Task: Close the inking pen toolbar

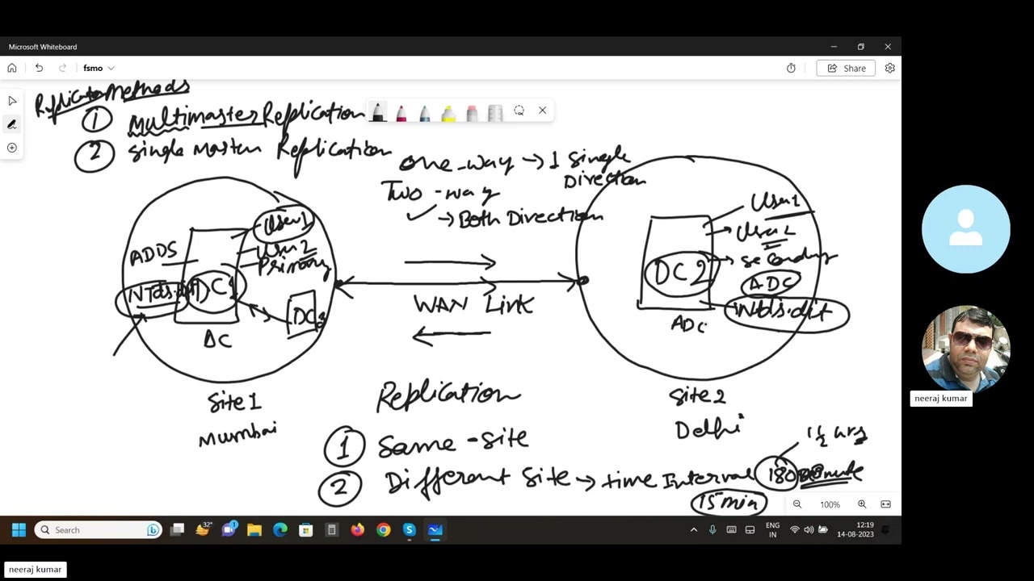Action: click(x=542, y=111)
